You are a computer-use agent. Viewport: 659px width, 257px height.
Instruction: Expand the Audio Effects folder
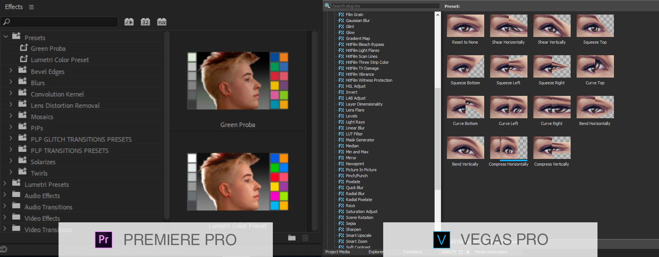4,194
